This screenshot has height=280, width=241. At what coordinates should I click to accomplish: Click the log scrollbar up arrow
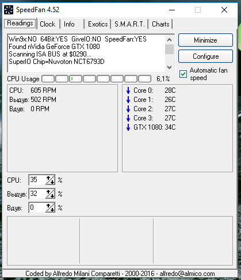(x=169, y=40)
